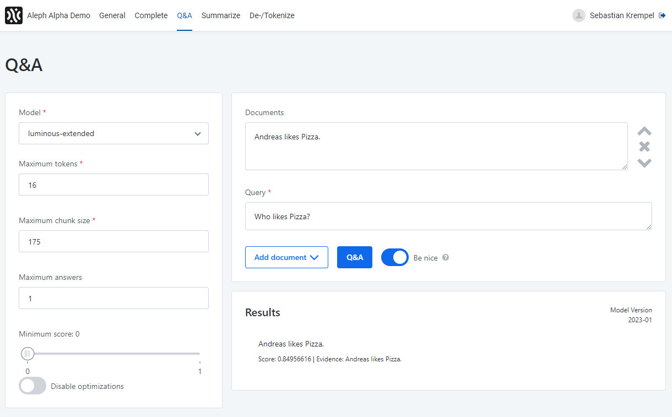Screen dimensions: 672x417
Task: Click the user avatar icon
Action: tap(578, 15)
